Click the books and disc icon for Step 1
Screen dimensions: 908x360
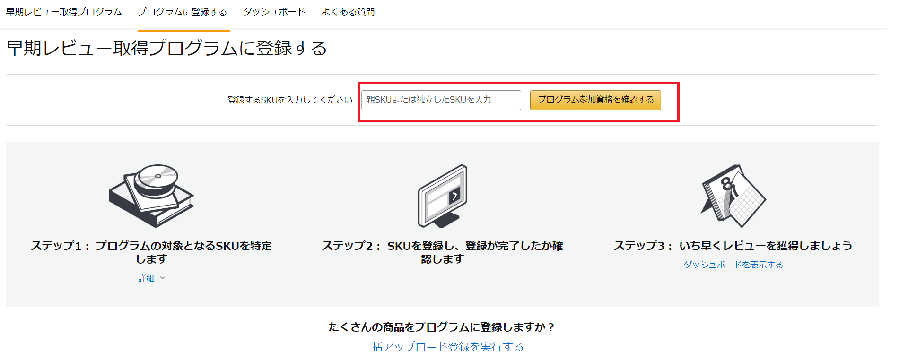tap(151, 196)
